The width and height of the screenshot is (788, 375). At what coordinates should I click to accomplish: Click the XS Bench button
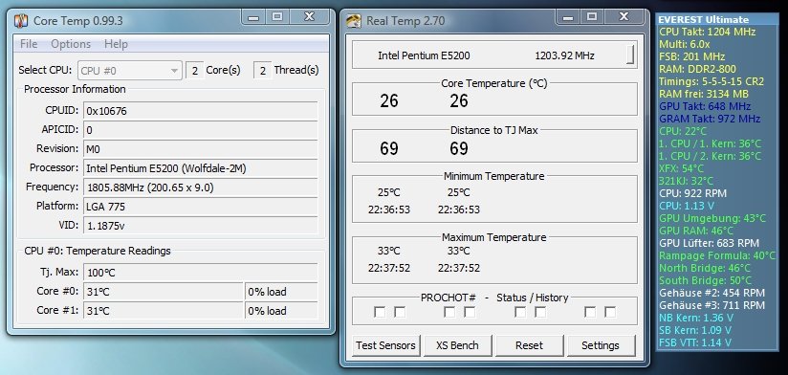click(457, 345)
